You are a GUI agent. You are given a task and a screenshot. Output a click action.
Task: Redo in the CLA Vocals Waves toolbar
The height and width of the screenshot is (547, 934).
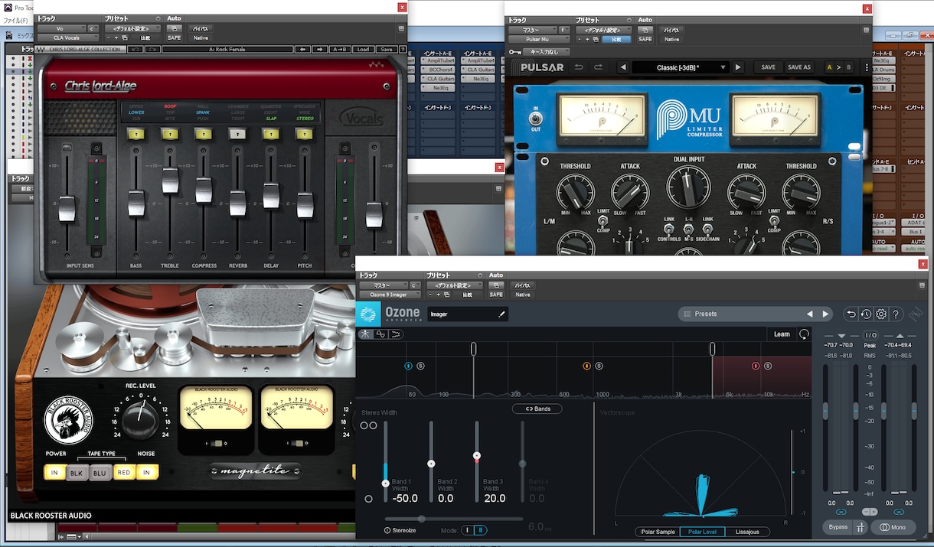[x=152, y=49]
